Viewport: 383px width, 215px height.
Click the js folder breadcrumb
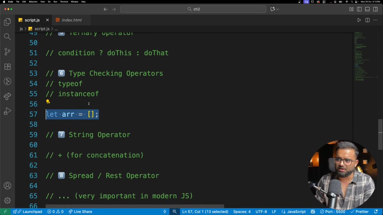[21, 29]
